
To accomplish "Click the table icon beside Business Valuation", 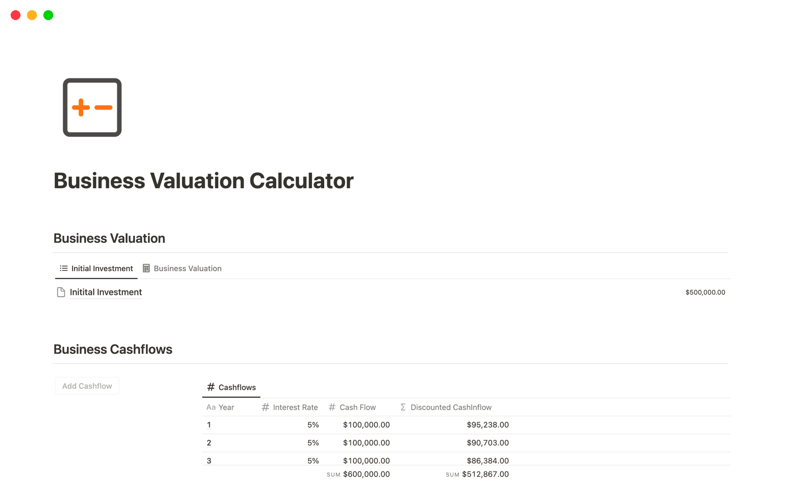I will click(x=147, y=268).
